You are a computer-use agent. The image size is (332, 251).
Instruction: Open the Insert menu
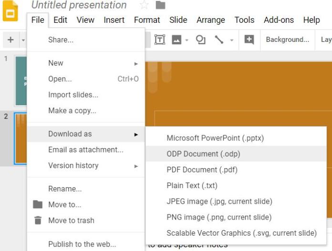pyautogui.click(x=114, y=20)
